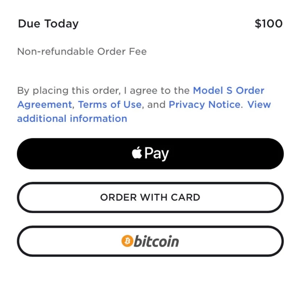Open the Privacy Notice link
Screen dimensions: 296x299
point(204,104)
